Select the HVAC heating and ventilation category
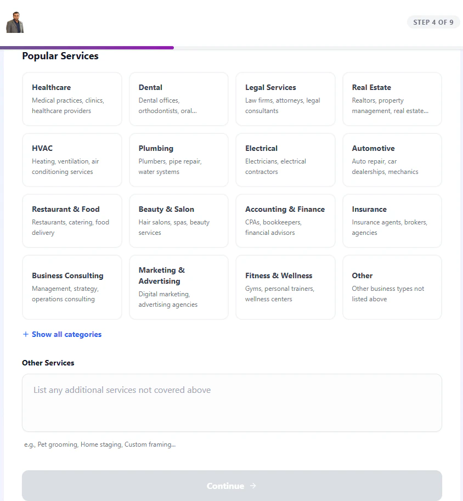 click(72, 160)
